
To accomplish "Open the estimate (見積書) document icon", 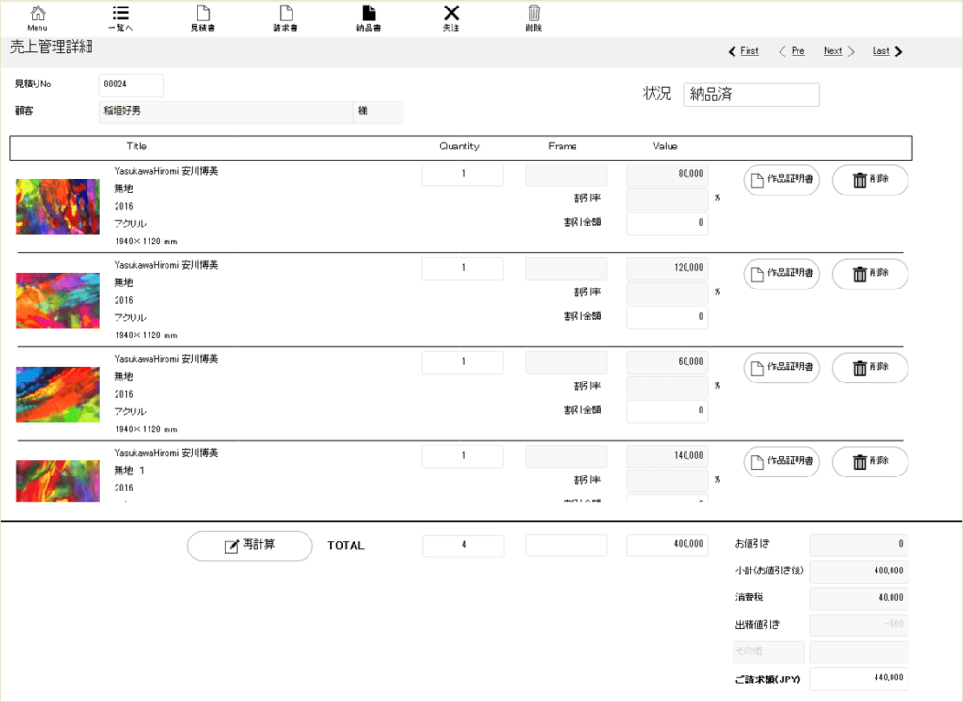I will [202, 17].
